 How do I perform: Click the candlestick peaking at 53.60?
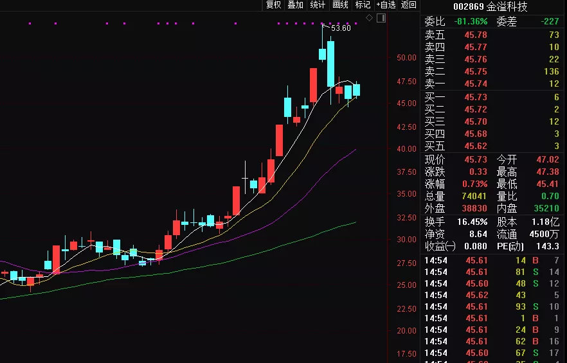tap(322, 53)
